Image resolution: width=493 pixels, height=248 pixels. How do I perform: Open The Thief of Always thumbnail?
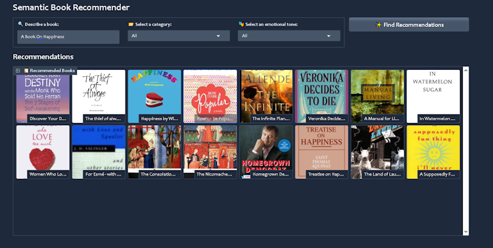click(99, 96)
